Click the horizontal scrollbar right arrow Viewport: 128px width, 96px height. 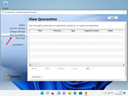click(x=123, y=65)
